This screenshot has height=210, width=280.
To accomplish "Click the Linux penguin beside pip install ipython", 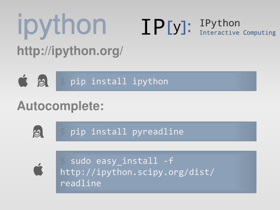I will tap(43, 81).
